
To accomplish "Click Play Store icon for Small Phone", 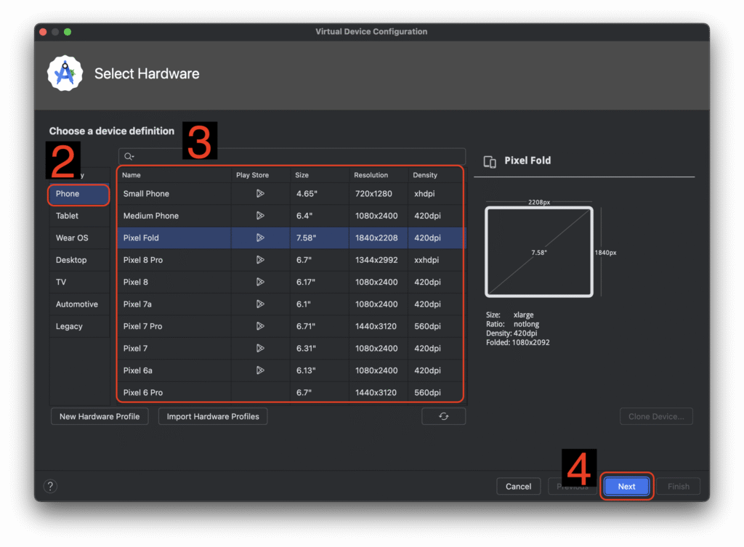I will coord(260,193).
